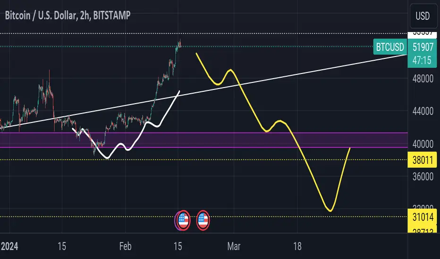Image resolution: width=440 pixels, height=259 pixels.
Task: Click the 38011 yellow price label
Action: pyautogui.click(x=423, y=160)
